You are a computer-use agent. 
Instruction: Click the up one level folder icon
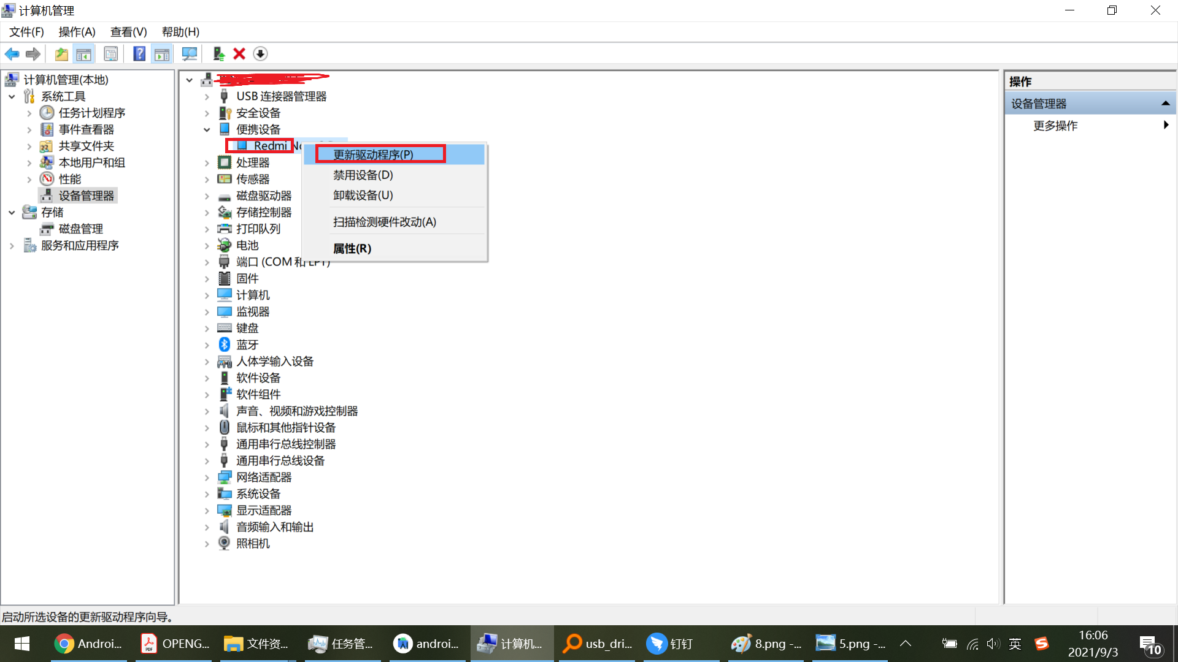click(x=61, y=54)
